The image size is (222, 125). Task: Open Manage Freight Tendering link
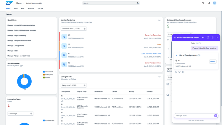[17, 36]
